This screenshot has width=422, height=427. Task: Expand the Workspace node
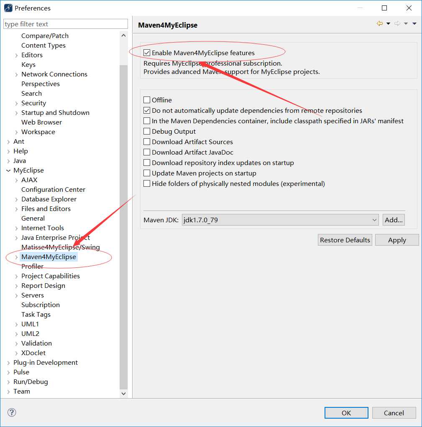point(16,132)
